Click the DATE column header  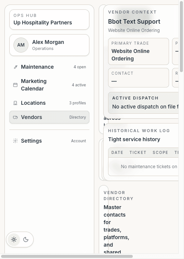coord(117,152)
